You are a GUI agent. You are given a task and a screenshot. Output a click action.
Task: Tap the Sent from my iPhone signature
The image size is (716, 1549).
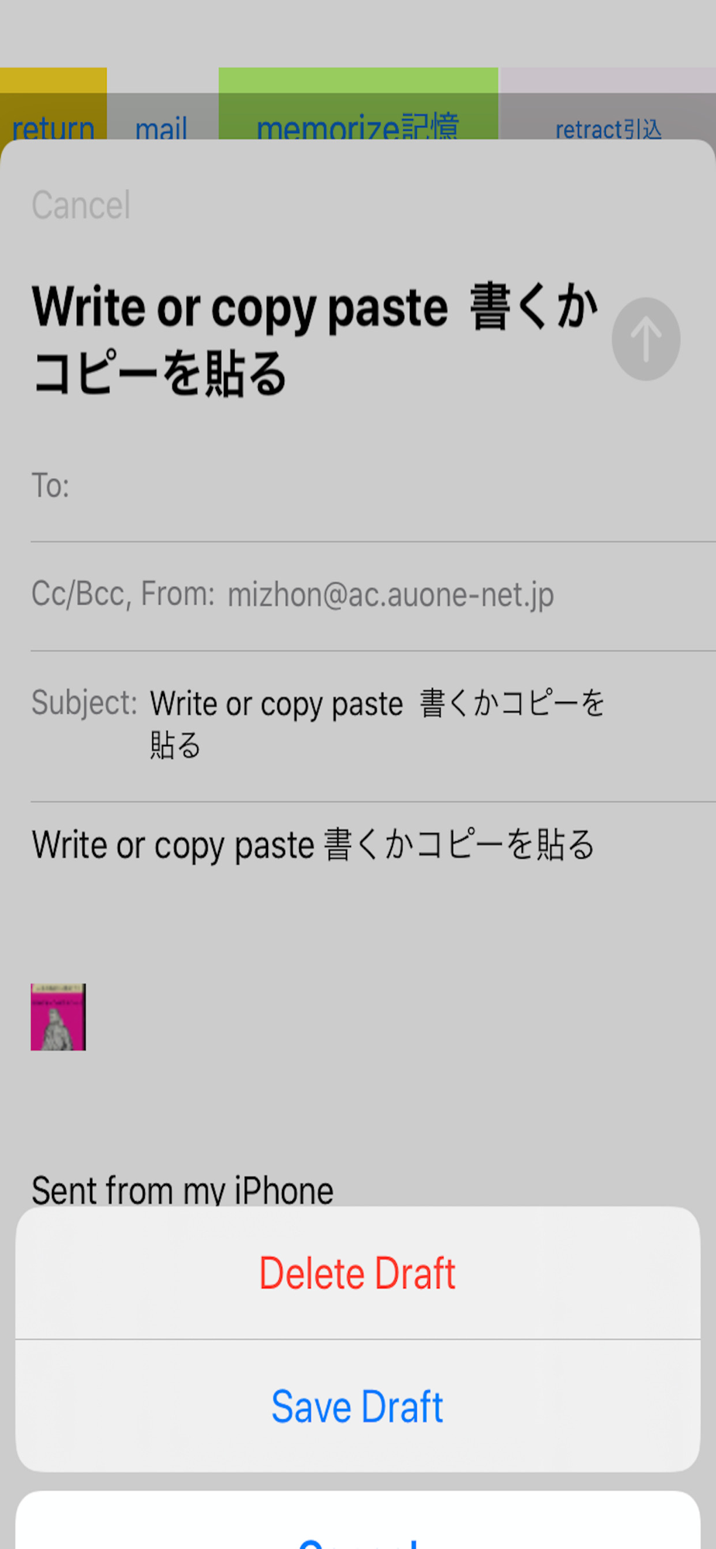(x=182, y=1190)
